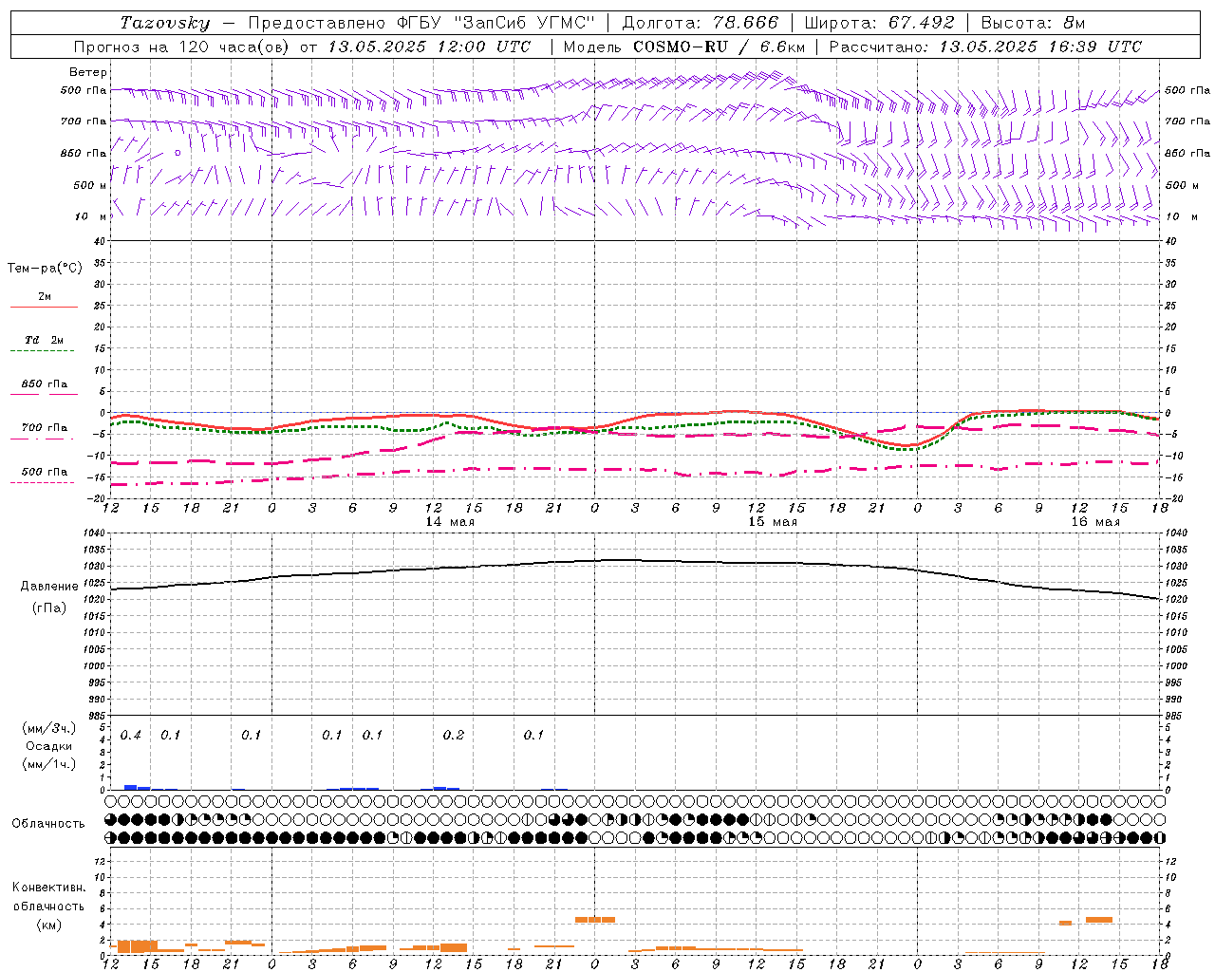Select the (мм/1ч.) precipitation unit label
Viewport: 1215px width, 972px height.
pos(49,764)
